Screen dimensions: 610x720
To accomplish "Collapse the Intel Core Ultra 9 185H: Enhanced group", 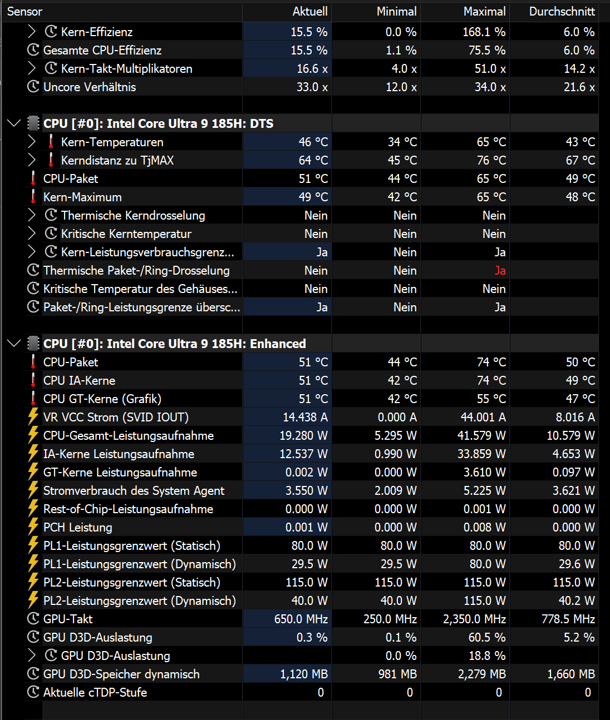I will click(14, 344).
